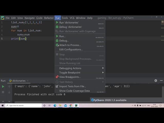Click the up arrow in Run panel
The width and height of the screenshot is (164, 123).
pos(9,87)
